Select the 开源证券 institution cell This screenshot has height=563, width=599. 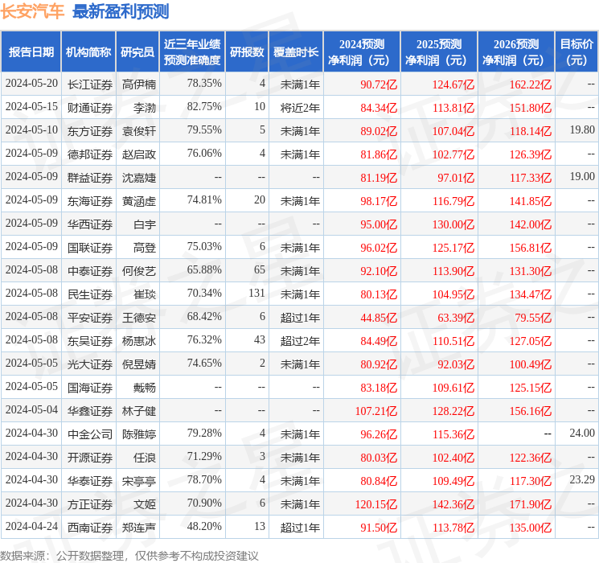point(90,458)
